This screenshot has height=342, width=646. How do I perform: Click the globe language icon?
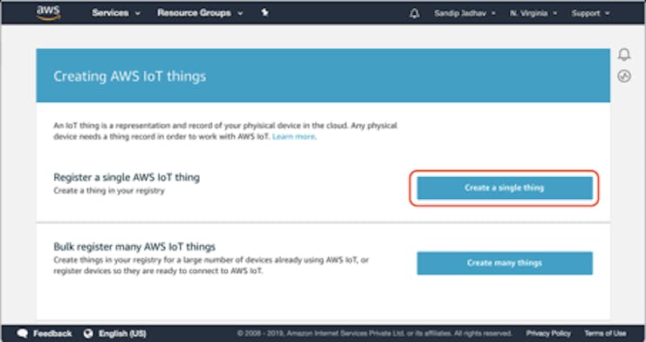point(88,333)
